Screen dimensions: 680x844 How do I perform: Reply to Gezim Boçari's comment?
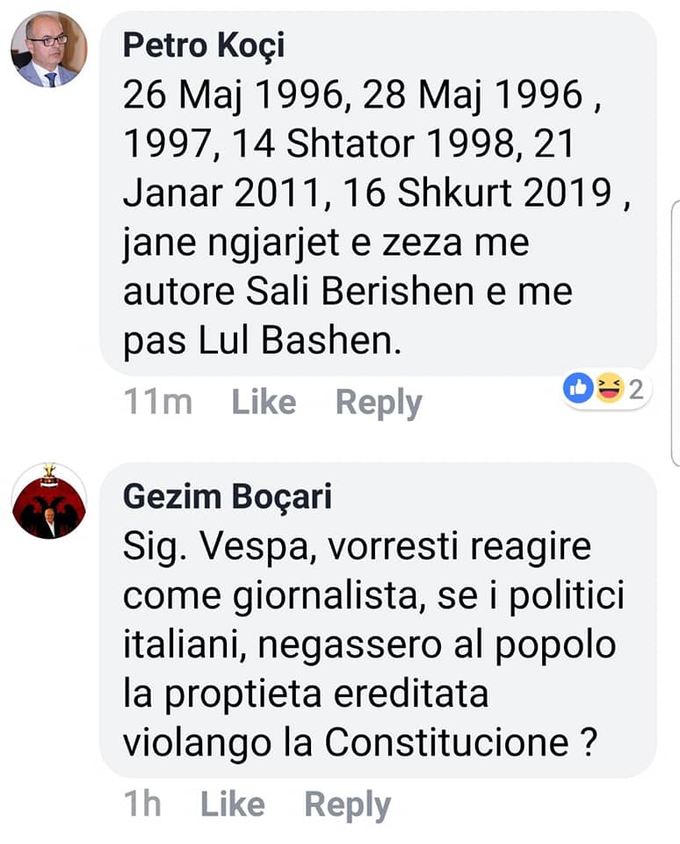pyautogui.click(x=347, y=804)
